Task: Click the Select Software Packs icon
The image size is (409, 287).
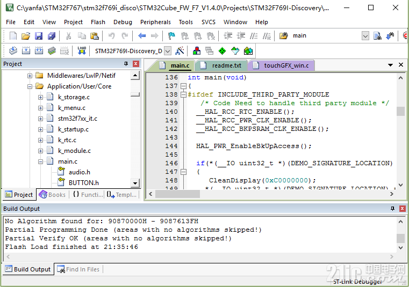Action: pos(235,50)
